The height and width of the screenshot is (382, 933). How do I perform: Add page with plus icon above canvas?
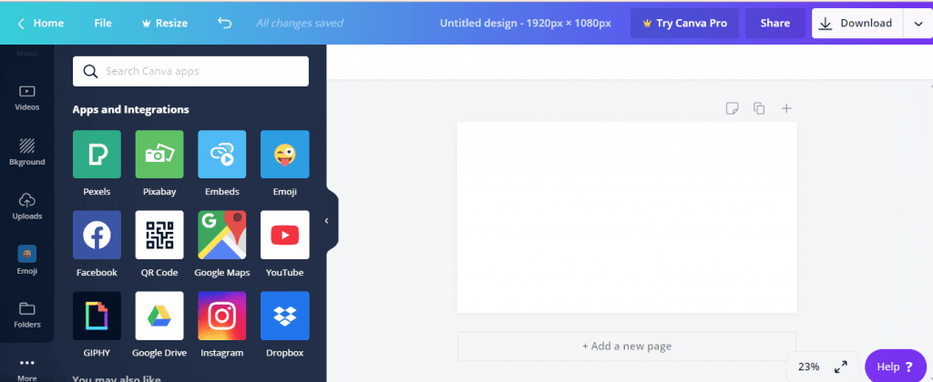pos(786,108)
